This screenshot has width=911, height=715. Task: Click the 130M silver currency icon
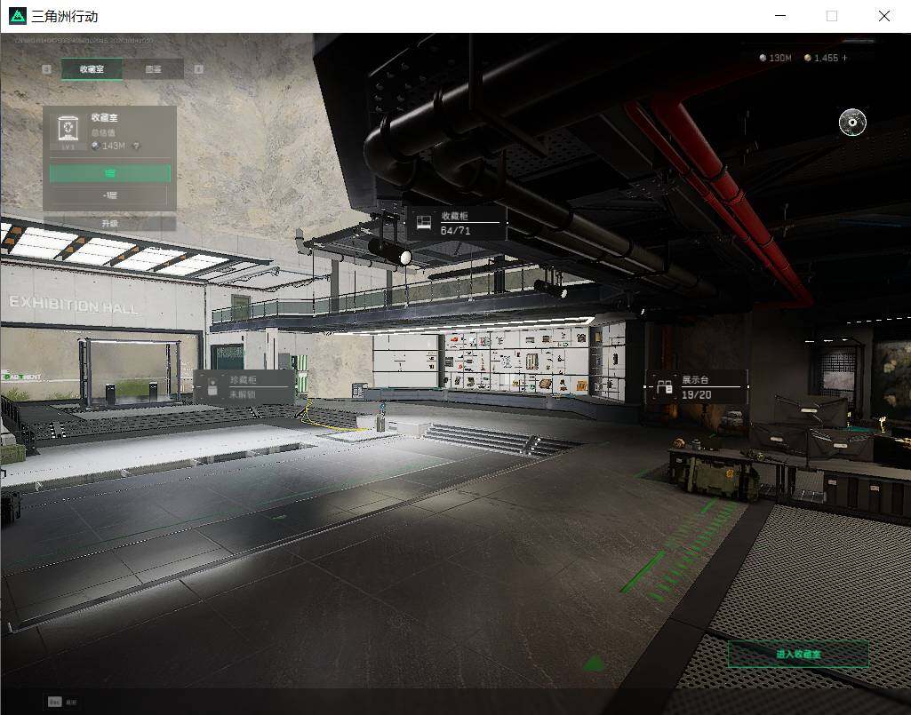(x=763, y=58)
